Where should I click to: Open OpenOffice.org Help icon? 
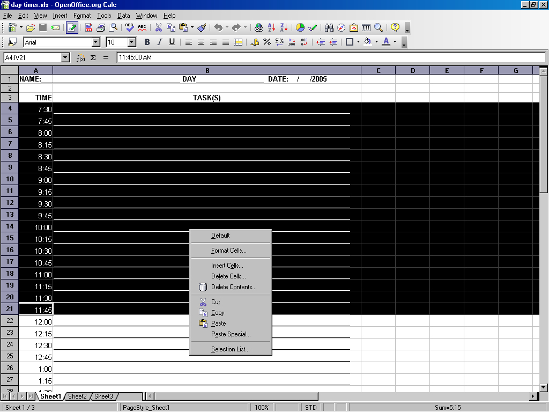395,28
